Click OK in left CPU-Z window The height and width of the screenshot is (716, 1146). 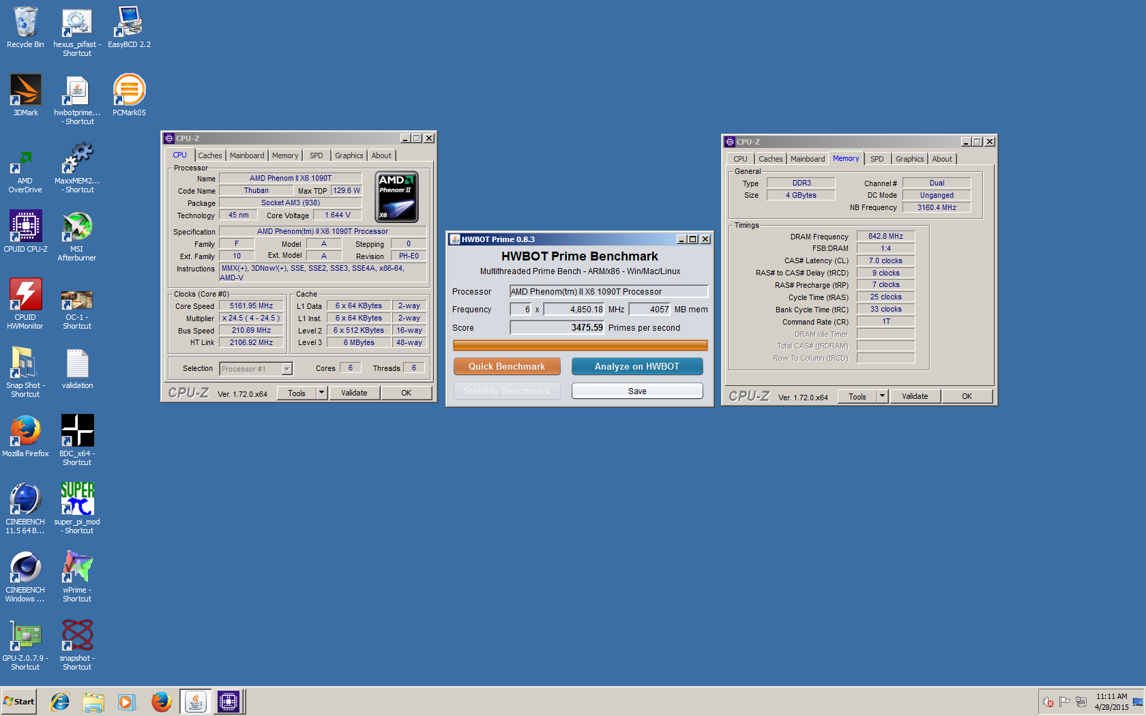coord(407,393)
